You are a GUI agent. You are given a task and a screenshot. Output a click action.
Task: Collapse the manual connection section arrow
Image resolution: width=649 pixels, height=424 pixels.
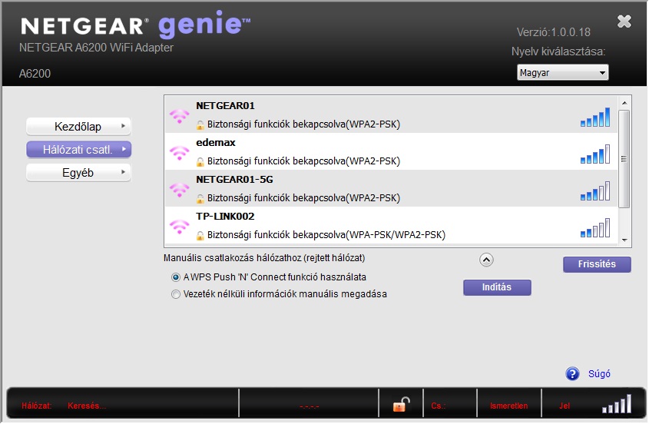486,260
